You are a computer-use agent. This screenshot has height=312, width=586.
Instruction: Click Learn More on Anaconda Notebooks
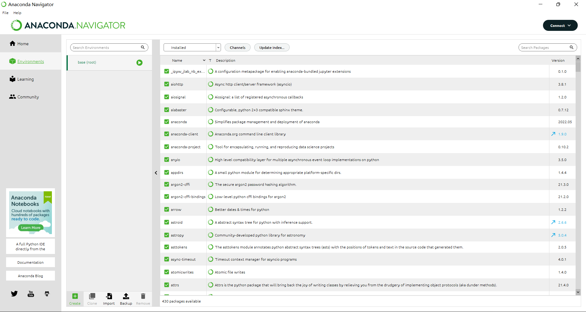pos(31,228)
